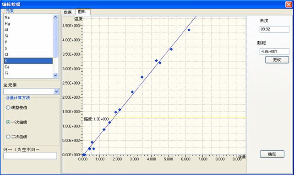Click the 归一 normalization text box
The width and height of the screenshot is (294, 175).
pyautogui.click(x=30, y=156)
